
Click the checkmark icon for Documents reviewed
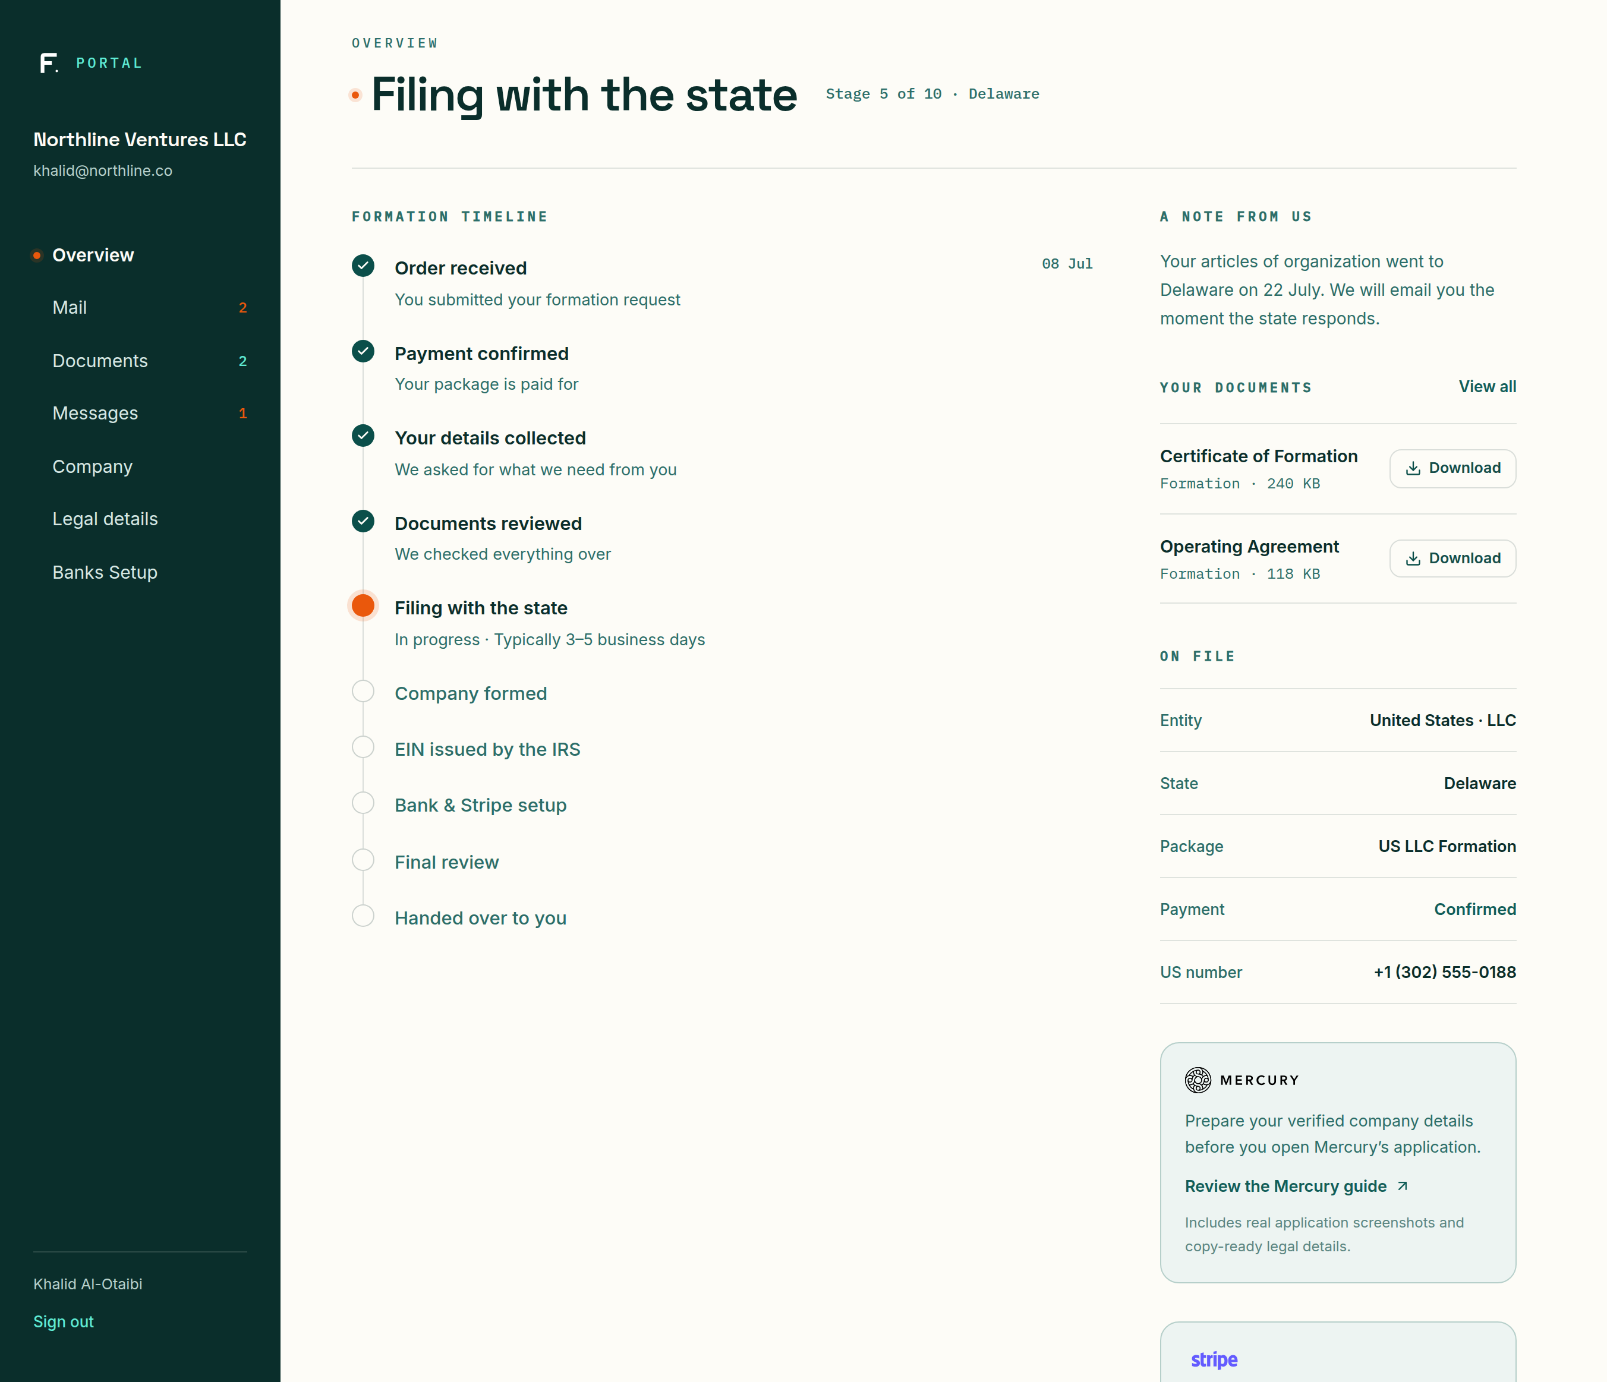pyautogui.click(x=363, y=521)
